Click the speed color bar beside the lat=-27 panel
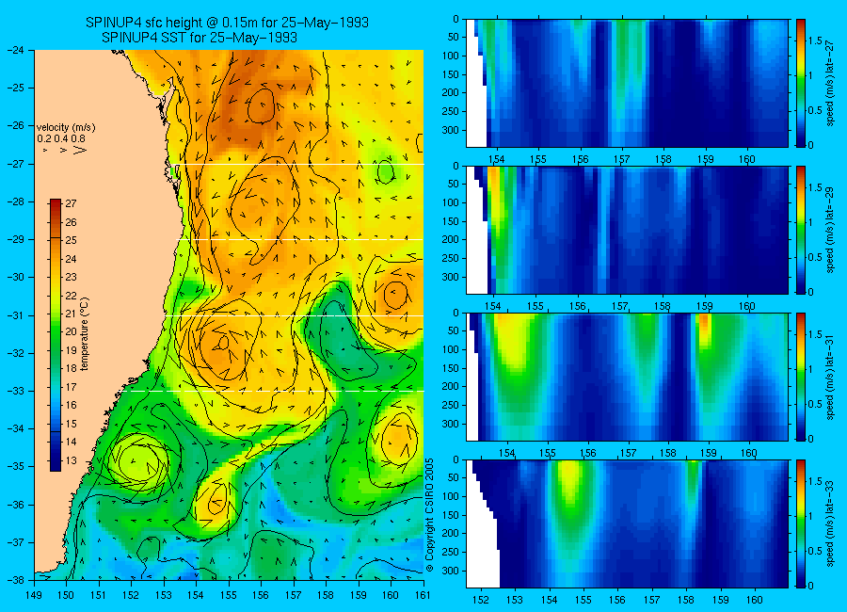Image resolution: width=847 pixels, height=612 pixels. (800, 83)
